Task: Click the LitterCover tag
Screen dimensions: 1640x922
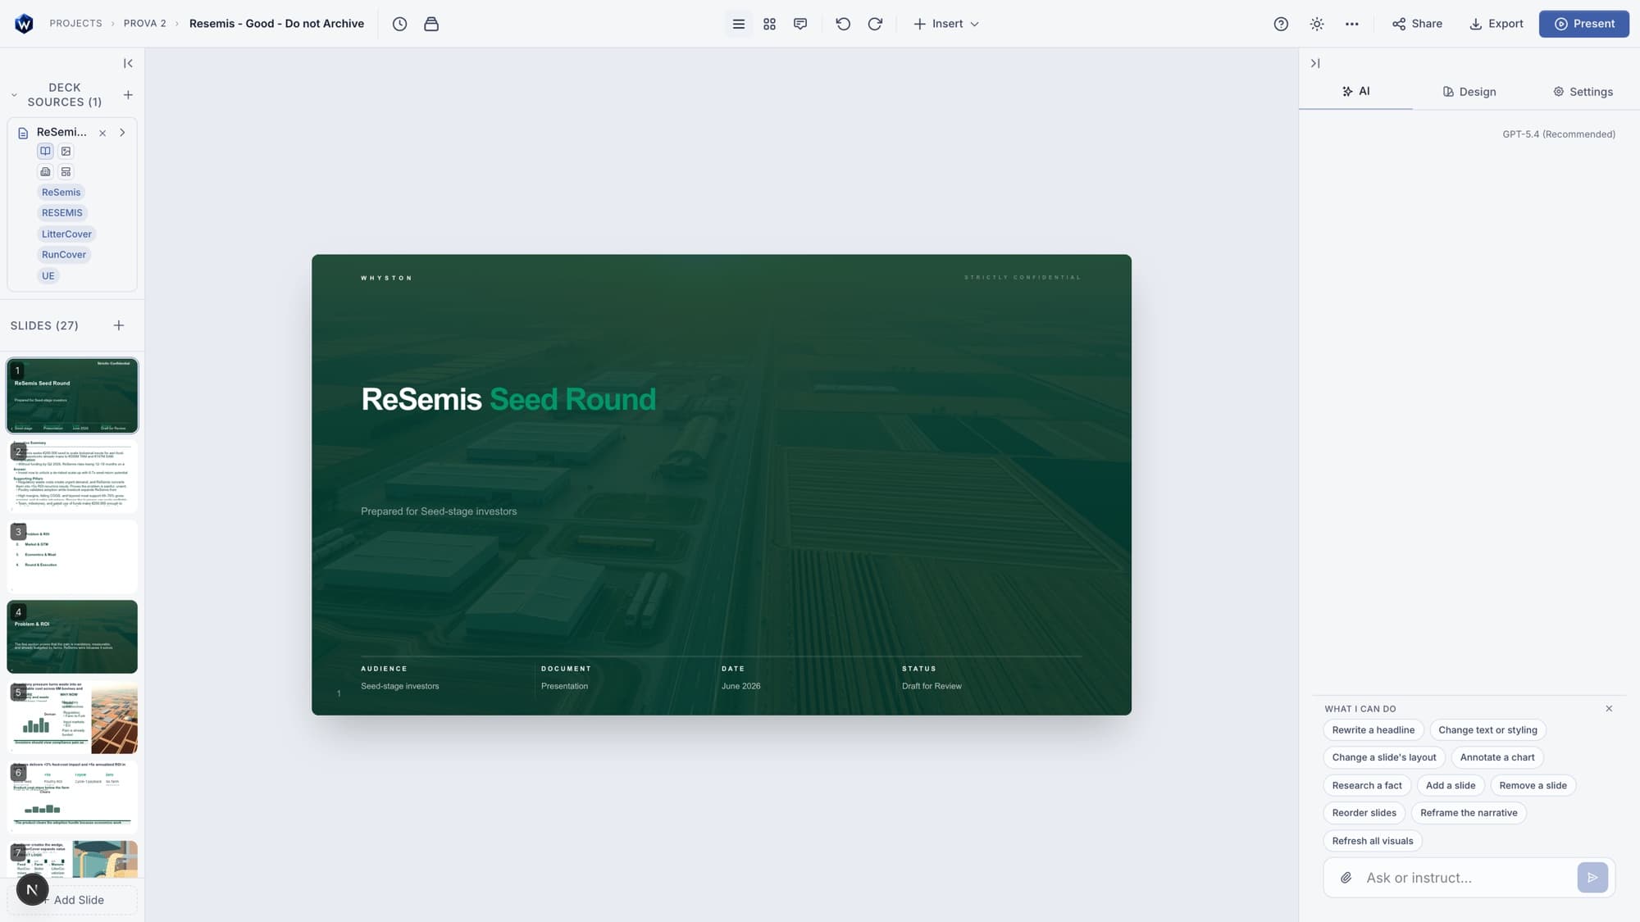Action: pyautogui.click(x=66, y=234)
